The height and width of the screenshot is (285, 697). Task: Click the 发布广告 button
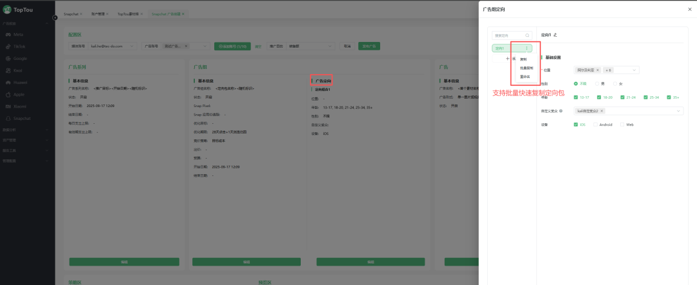pyautogui.click(x=369, y=46)
